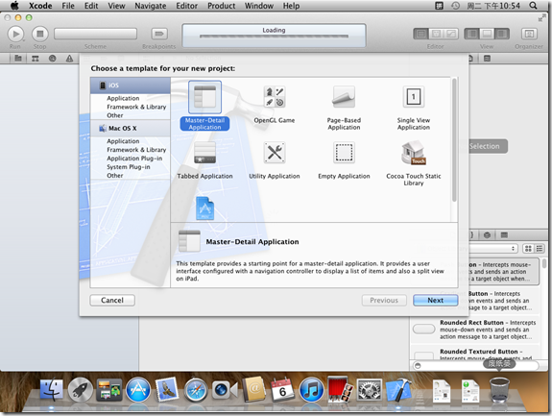Select the Master-Detail Application template
552x416 pixels.
tap(204, 106)
